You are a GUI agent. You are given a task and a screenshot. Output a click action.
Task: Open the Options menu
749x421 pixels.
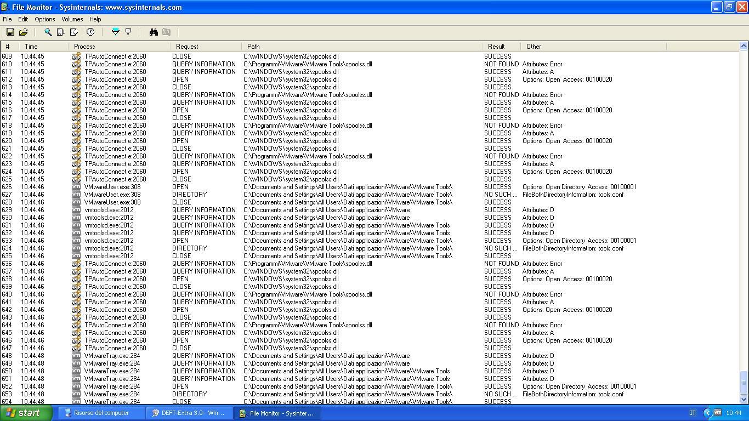(45, 19)
